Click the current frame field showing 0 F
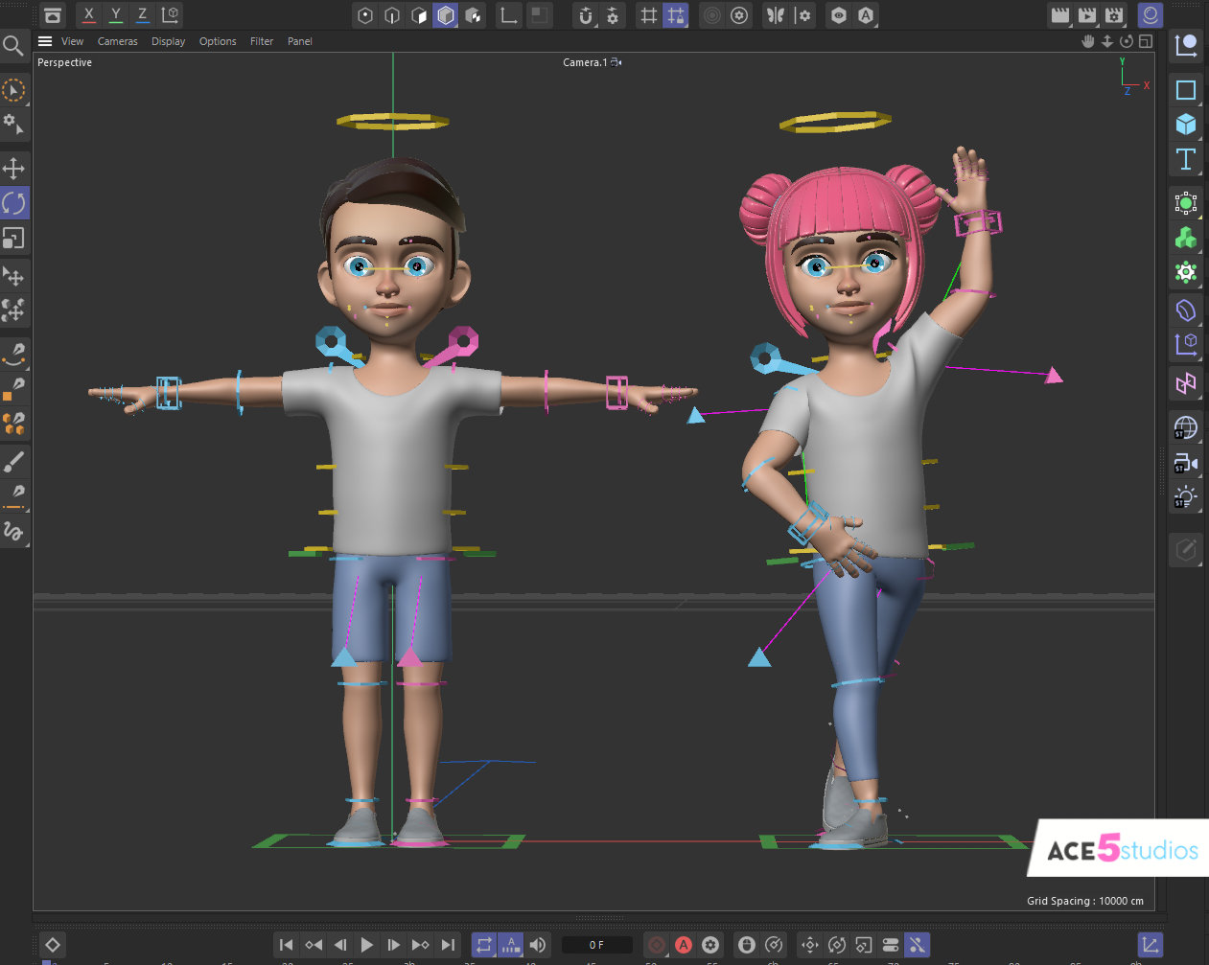1209x965 pixels. coord(597,944)
